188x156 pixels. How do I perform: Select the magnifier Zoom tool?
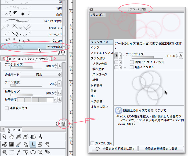pyautogui.click(x=4, y=137)
